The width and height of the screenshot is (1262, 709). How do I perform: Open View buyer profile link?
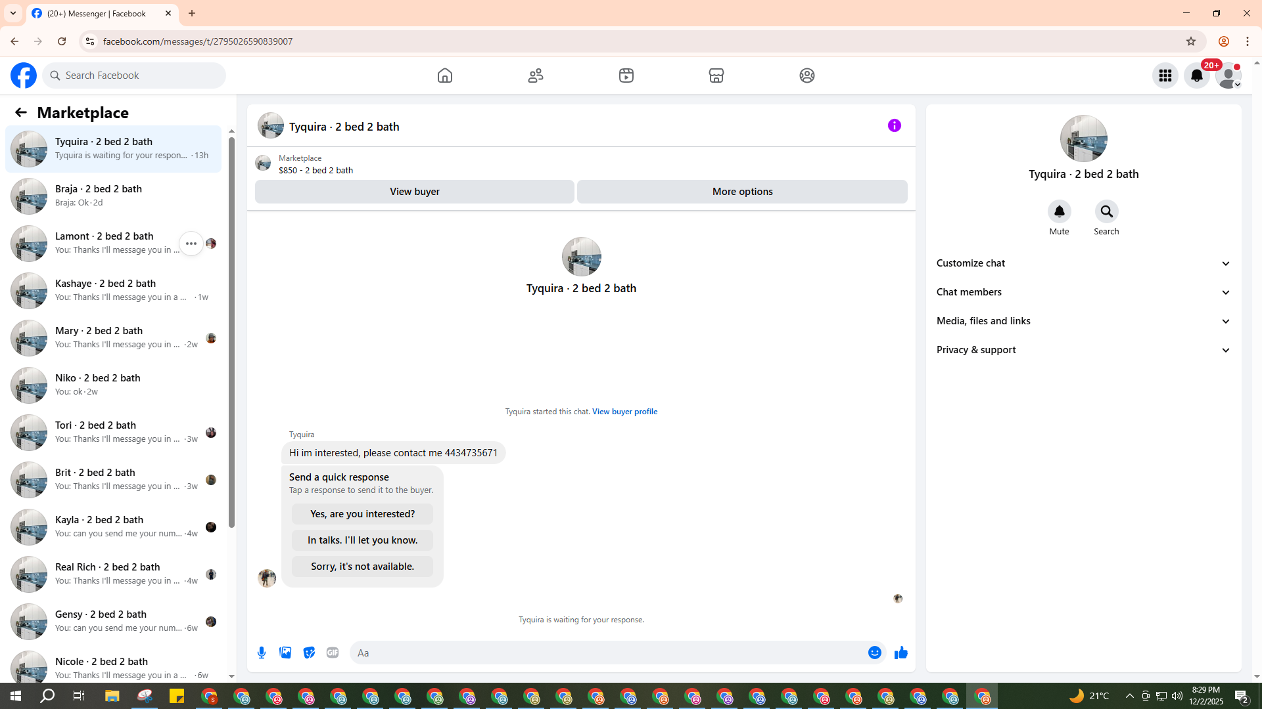tap(624, 412)
